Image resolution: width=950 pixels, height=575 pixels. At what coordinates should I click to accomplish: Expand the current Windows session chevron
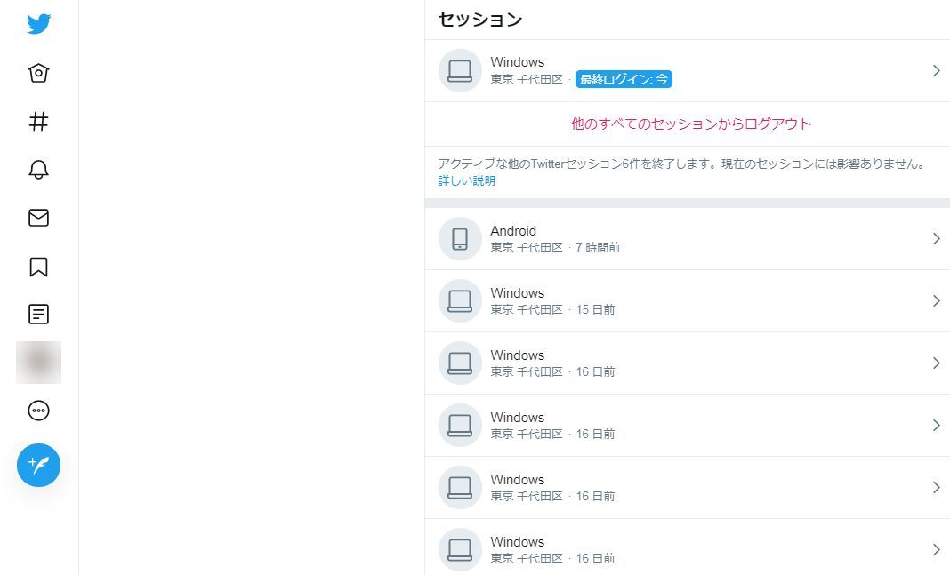936,71
